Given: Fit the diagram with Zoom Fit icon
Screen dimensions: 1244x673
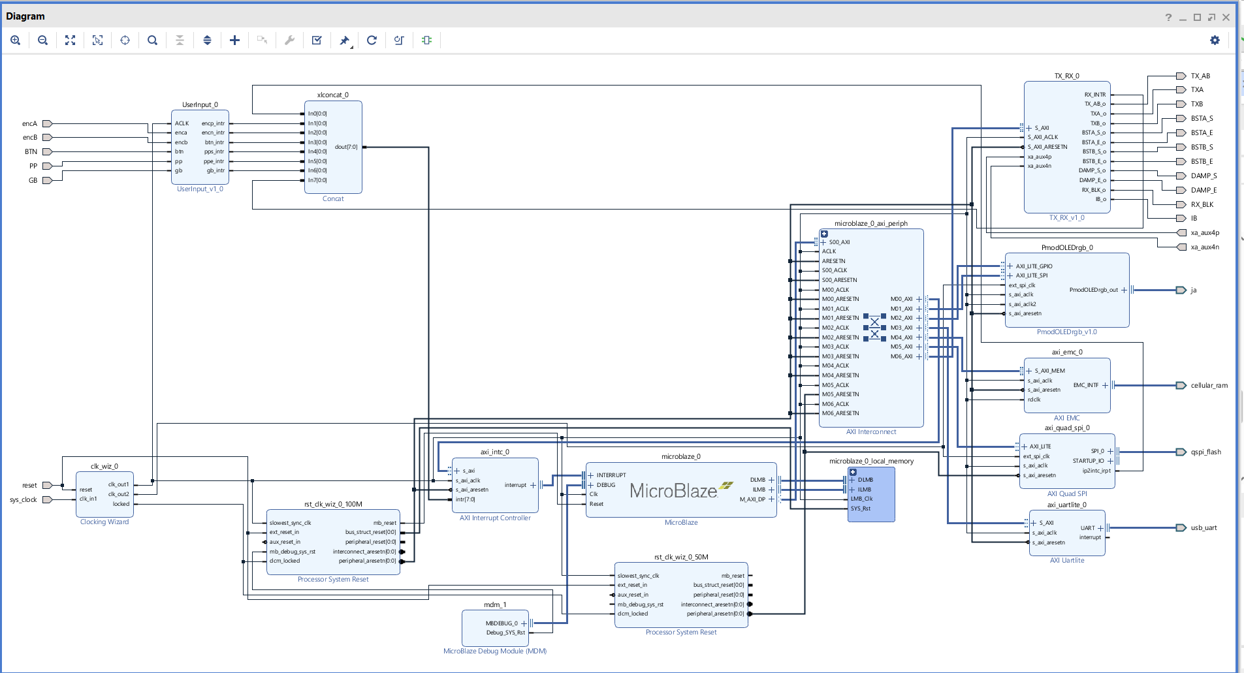Looking at the screenshot, I should point(71,40).
